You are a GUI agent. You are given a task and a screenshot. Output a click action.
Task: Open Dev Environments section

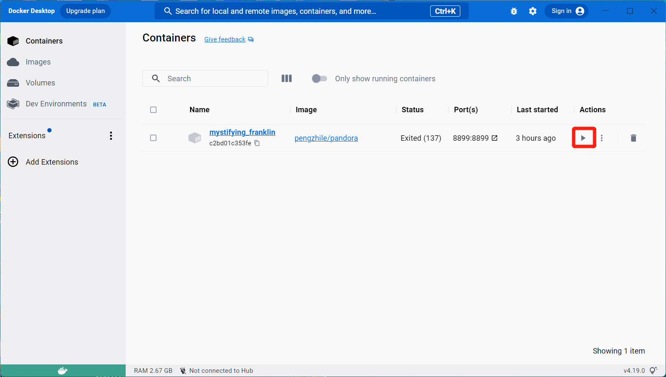tap(63, 104)
